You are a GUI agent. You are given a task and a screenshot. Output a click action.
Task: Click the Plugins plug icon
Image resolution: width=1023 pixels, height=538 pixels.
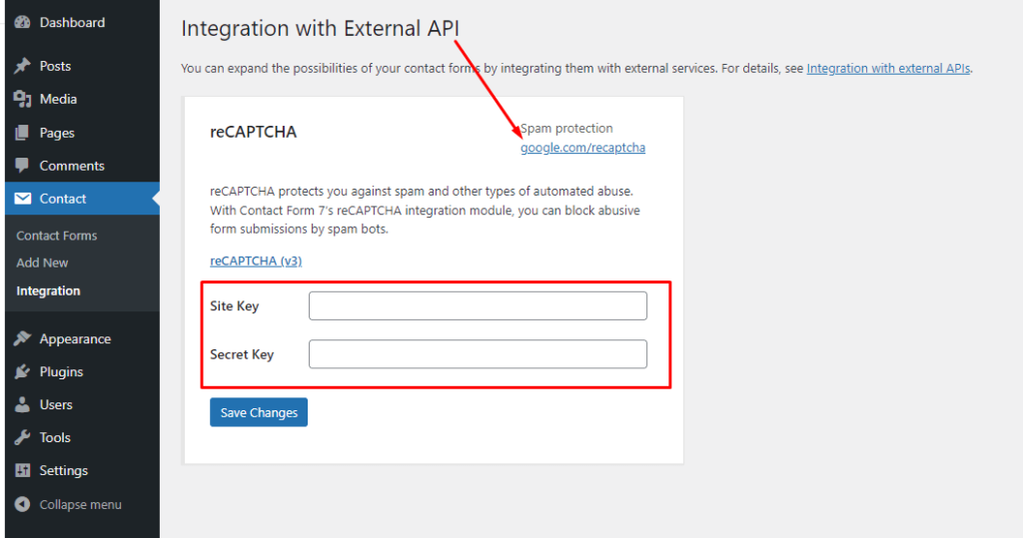click(x=22, y=371)
